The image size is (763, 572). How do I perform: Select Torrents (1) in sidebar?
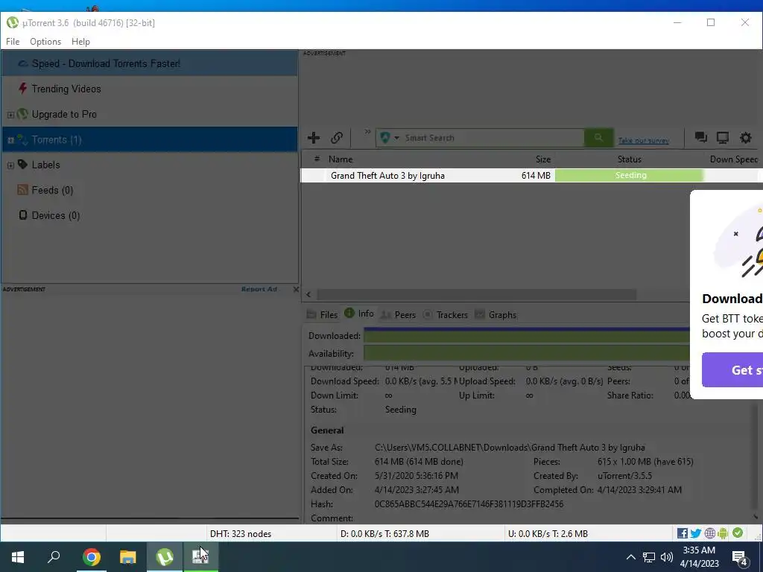tap(149, 139)
